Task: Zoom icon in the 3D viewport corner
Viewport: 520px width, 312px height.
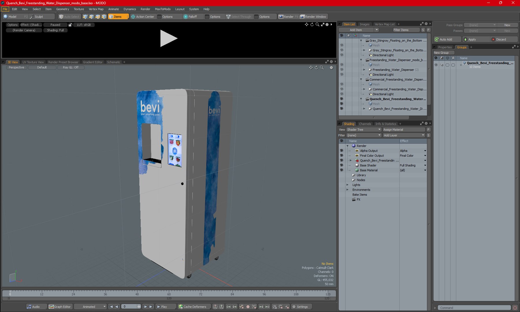Action: 322,68
